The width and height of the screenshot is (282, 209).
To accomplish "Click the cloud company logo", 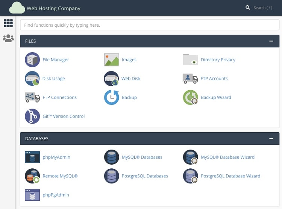I will tap(17, 8).
